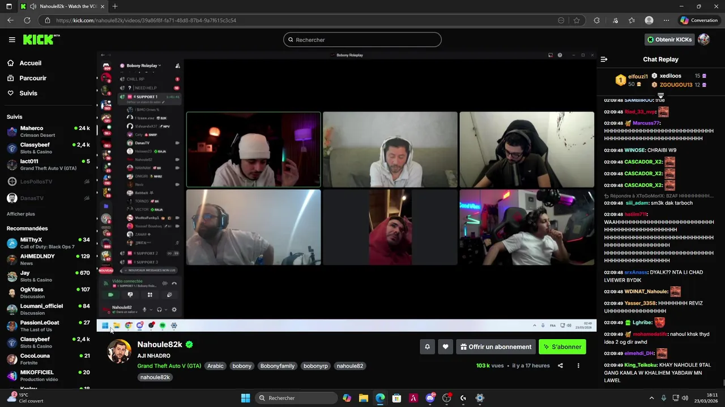725x407 pixels.
Task: Open DanasTV offline channel
Action: click(x=48, y=198)
